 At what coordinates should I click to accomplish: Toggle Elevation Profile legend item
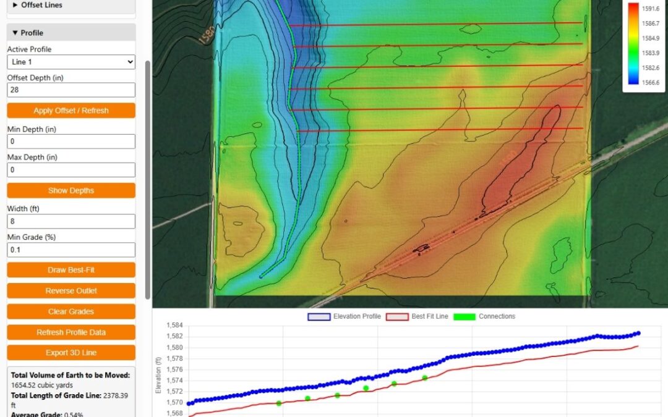(344, 316)
